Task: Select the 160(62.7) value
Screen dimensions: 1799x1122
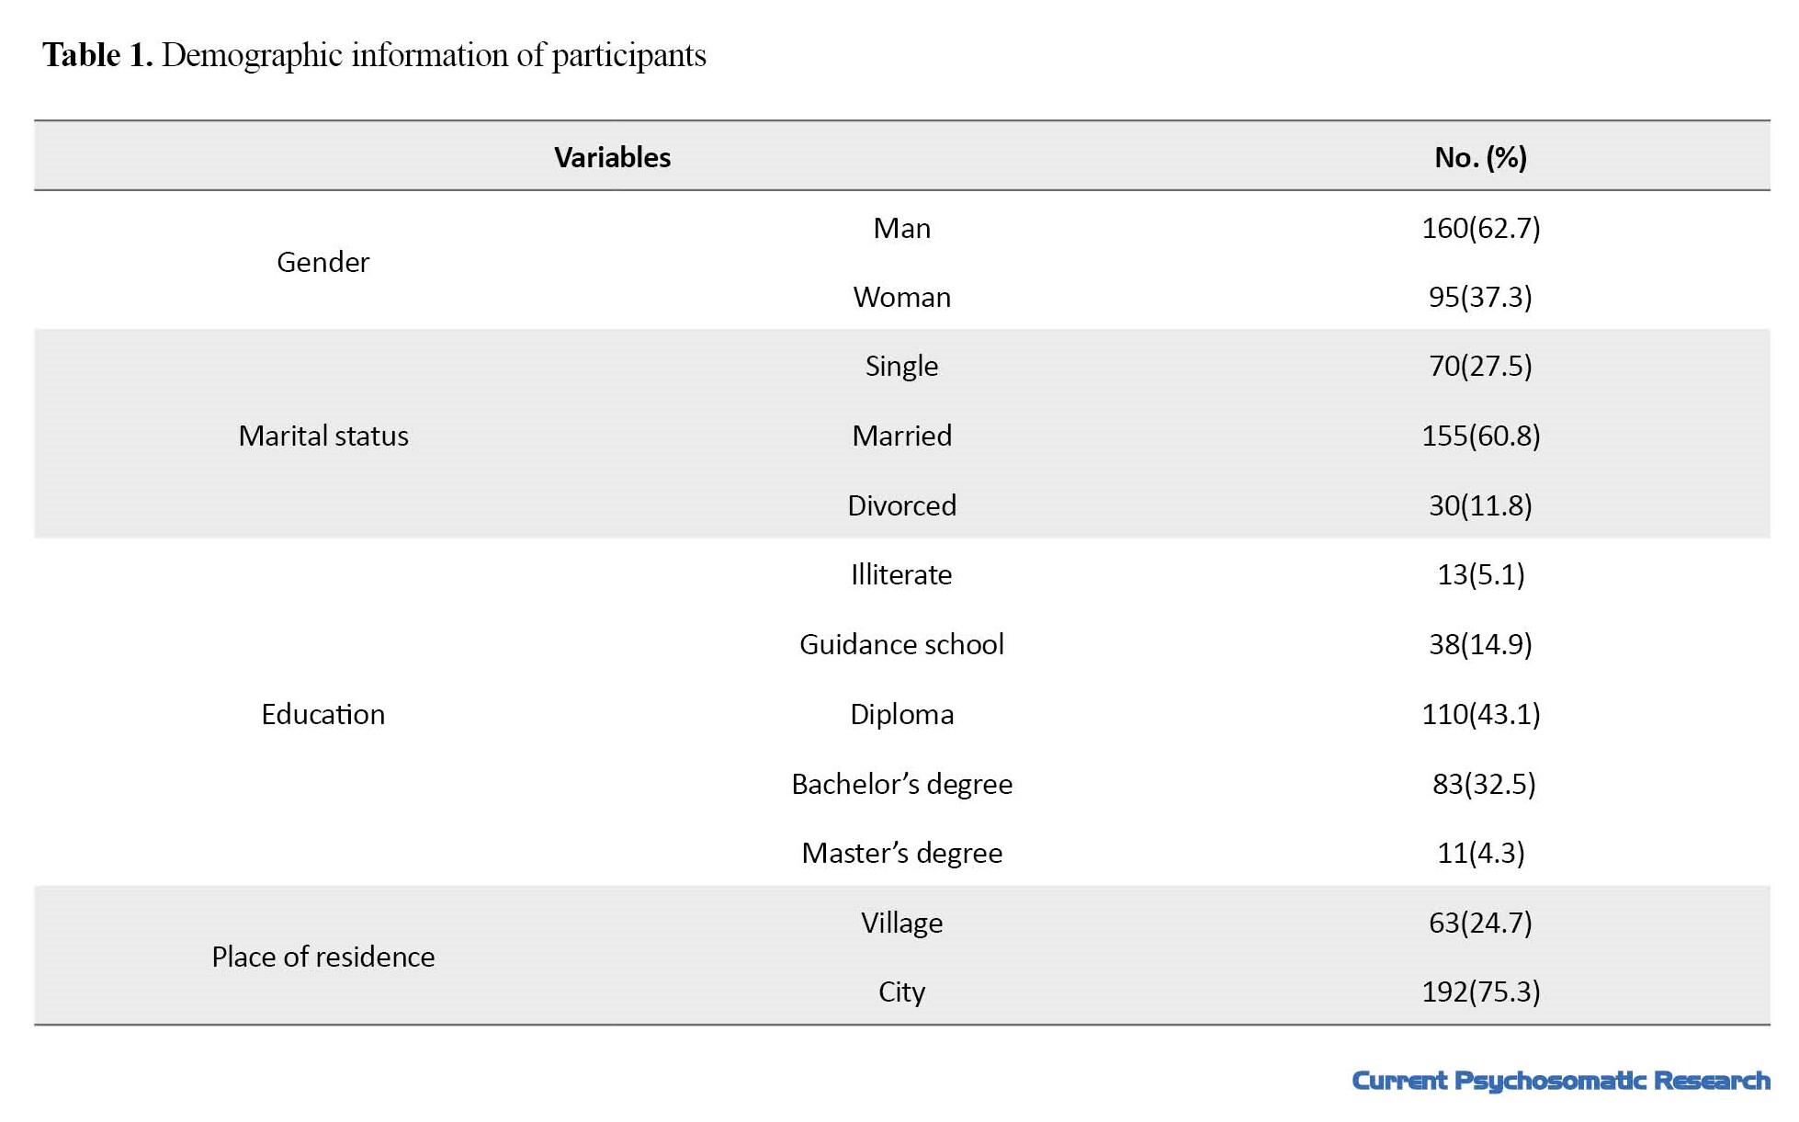Action: coord(1480,228)
